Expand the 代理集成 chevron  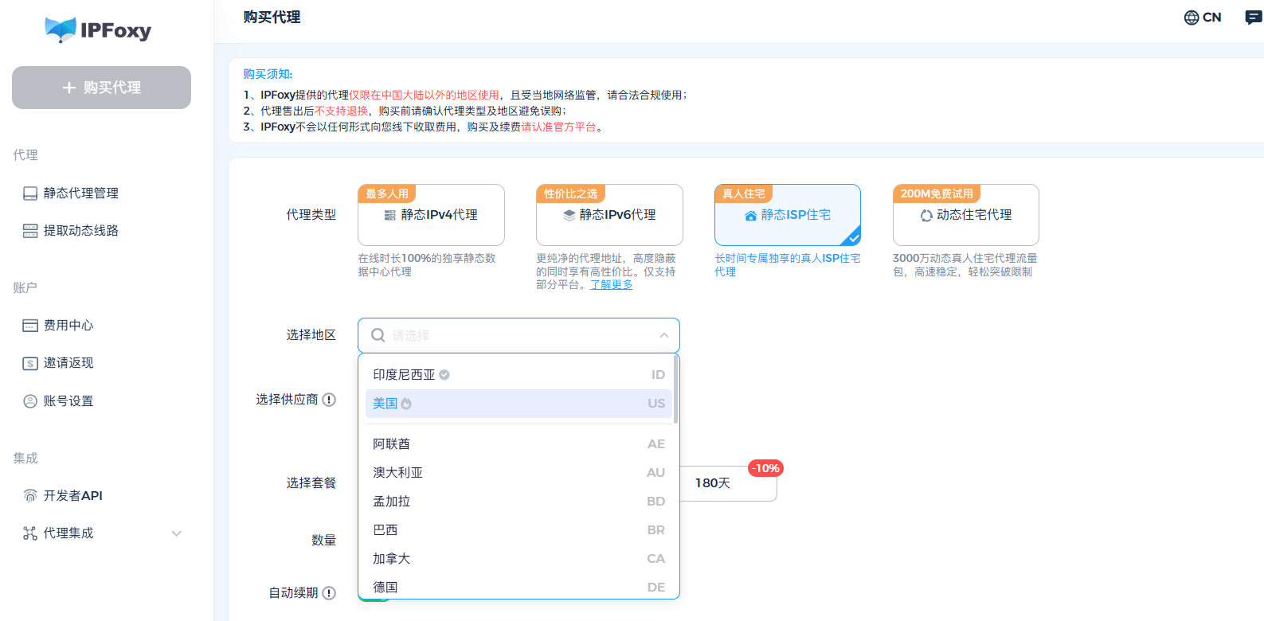coord(177,533)
